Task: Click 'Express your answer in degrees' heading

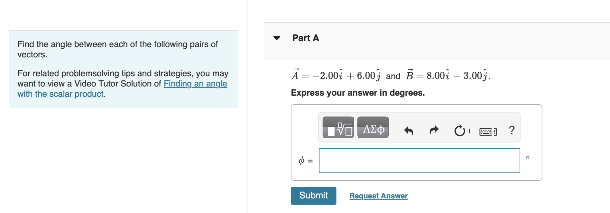Action: coord(357,93)
